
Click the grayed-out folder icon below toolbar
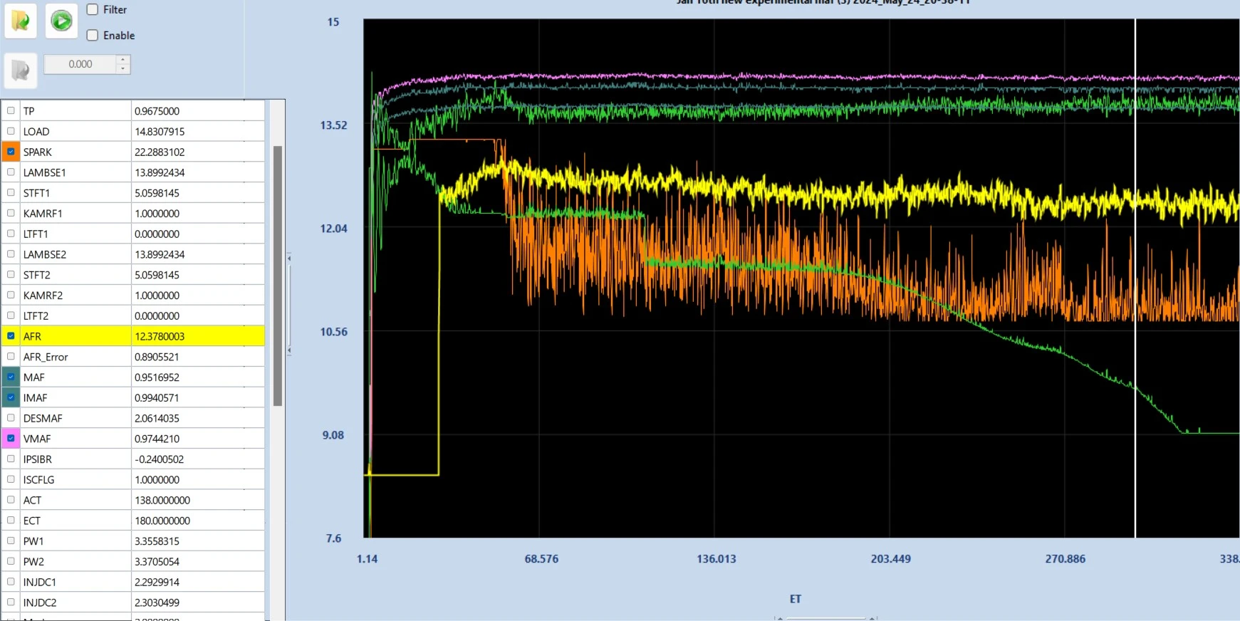click(21, 71)
